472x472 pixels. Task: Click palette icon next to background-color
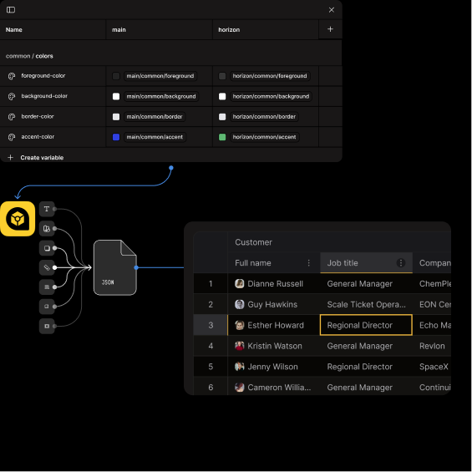point(12,96)
